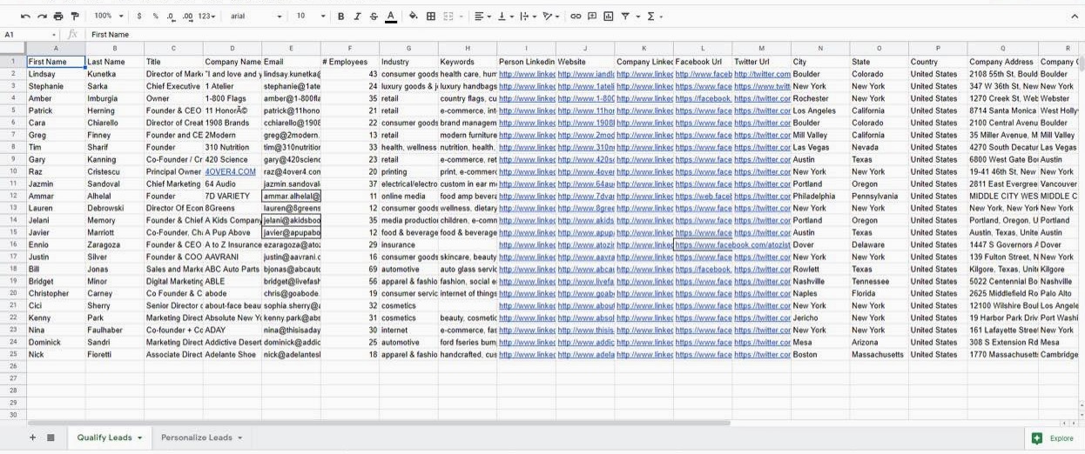1085x454 pixels.
Task: Open Lindsay Kunetka's LinkedIn link
Action: 526,75
